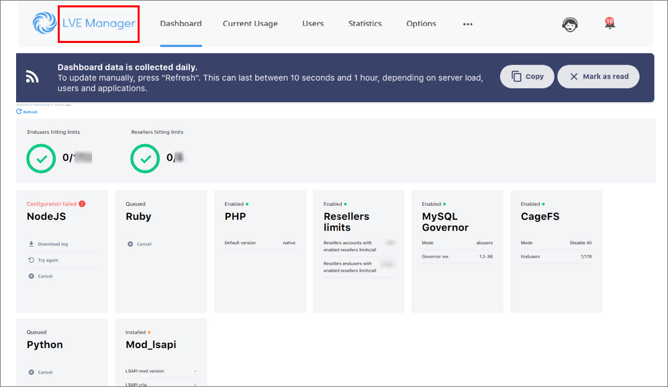Cancel the NodeJS installation
The width and height of the screenshot is (668, 387).
pos(40,276)
